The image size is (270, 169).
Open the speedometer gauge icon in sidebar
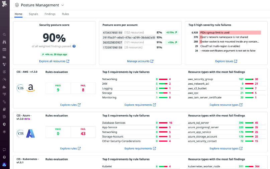[x=4, y=79]
